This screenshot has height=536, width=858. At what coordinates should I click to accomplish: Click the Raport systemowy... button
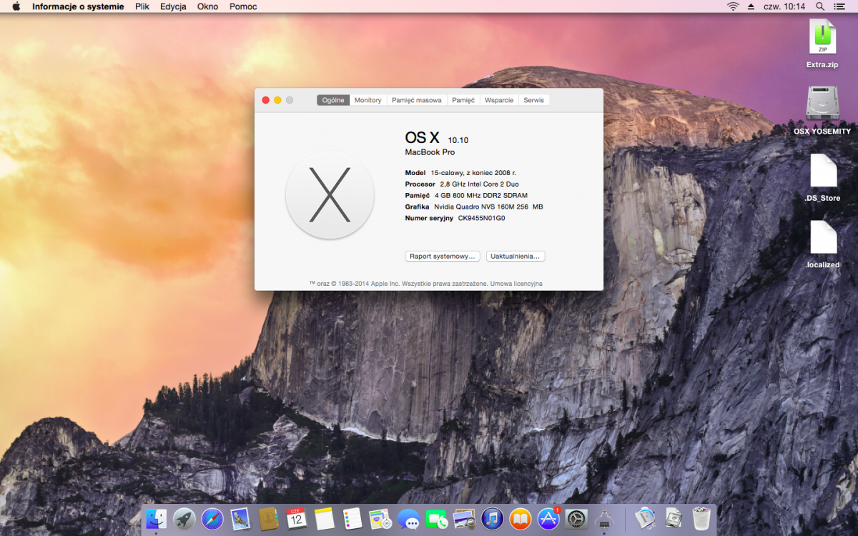(443, 256)
